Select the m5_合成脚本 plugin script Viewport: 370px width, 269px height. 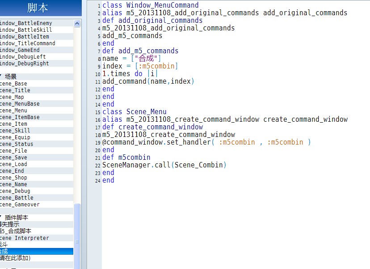pos(37,231)
